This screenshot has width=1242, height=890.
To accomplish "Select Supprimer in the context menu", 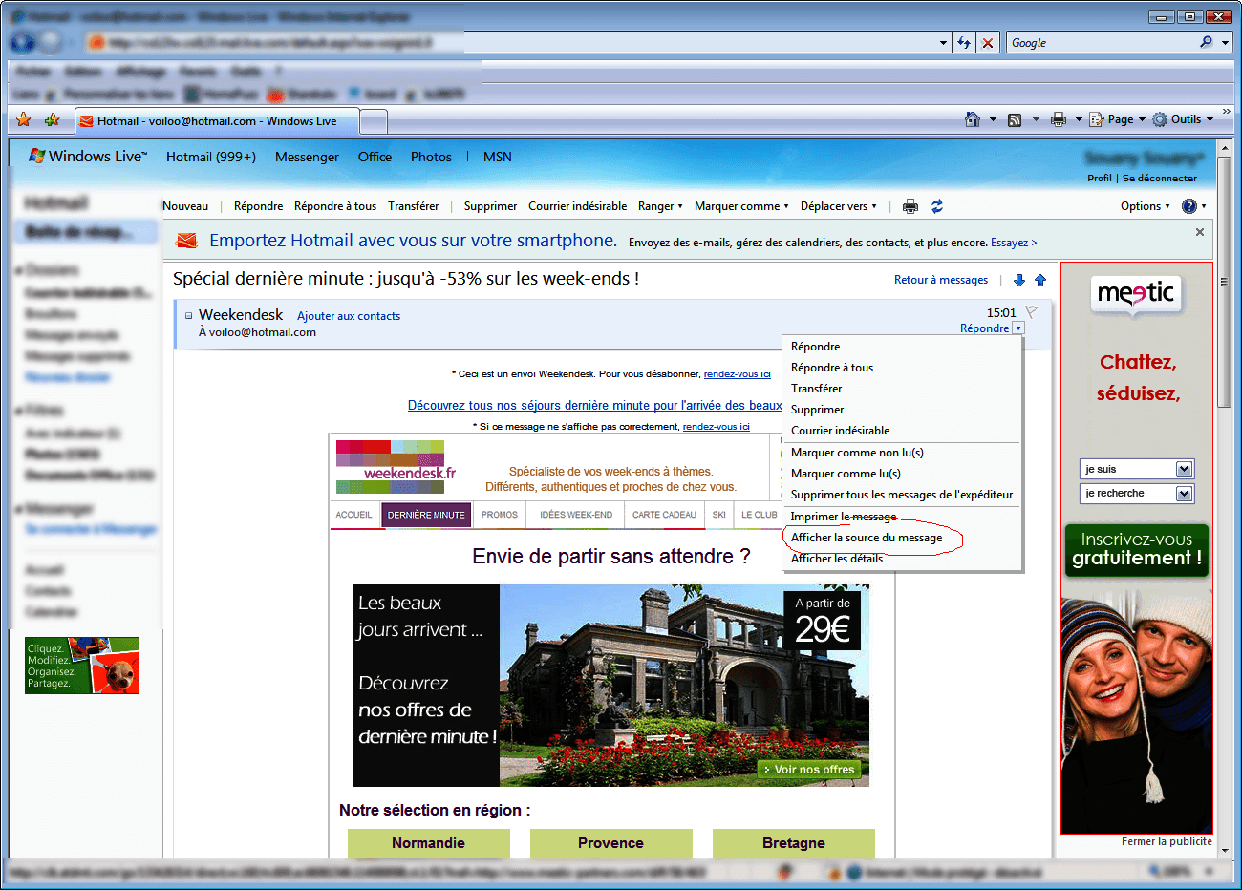I will 902,410.
